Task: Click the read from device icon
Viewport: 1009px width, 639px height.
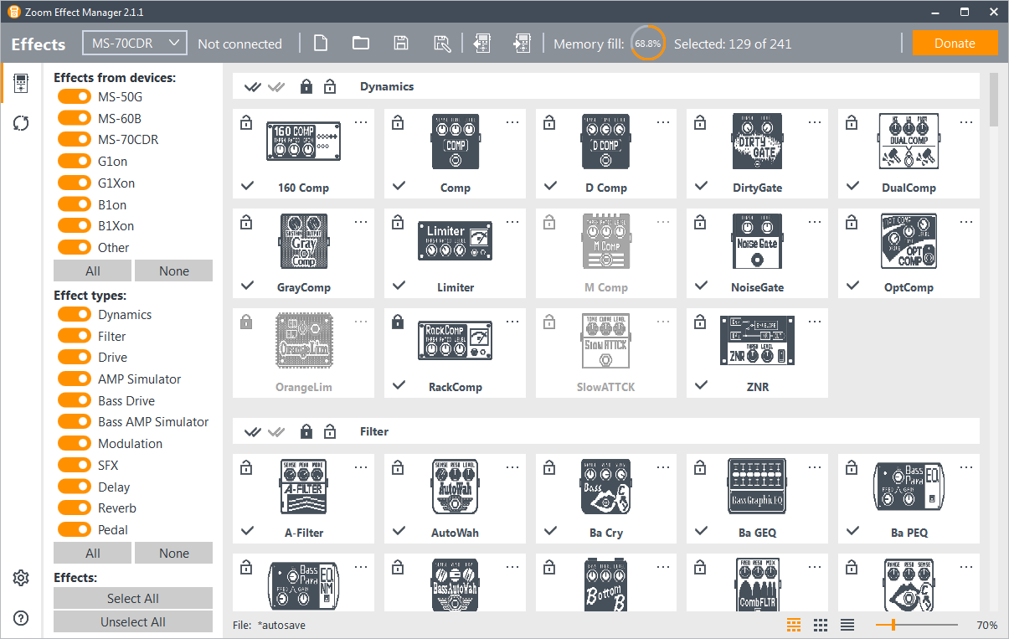Action: pos(481,44)
